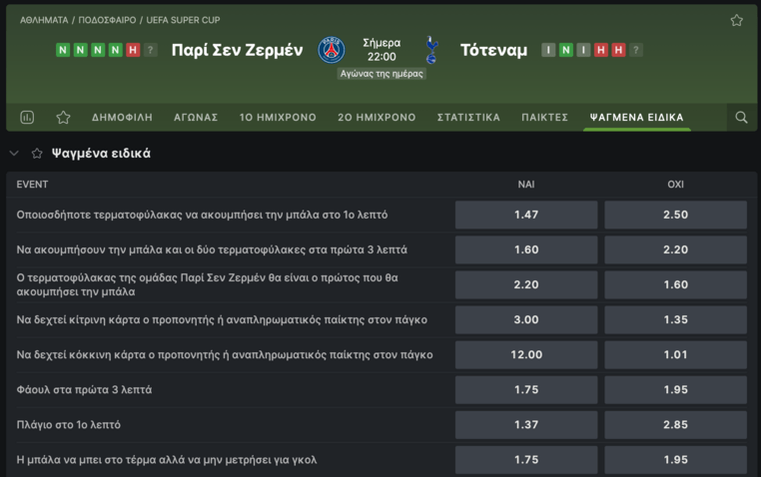Click the Tottenham club crest
This screenshot has height=477, width=761.
[431, 50]
